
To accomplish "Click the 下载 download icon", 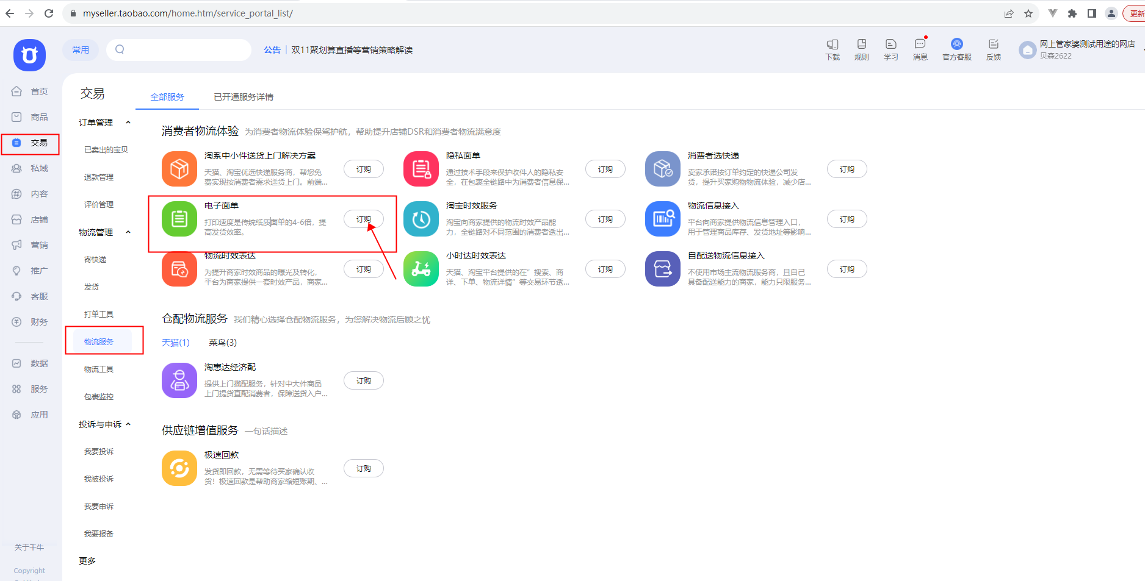I will (833, 49).
